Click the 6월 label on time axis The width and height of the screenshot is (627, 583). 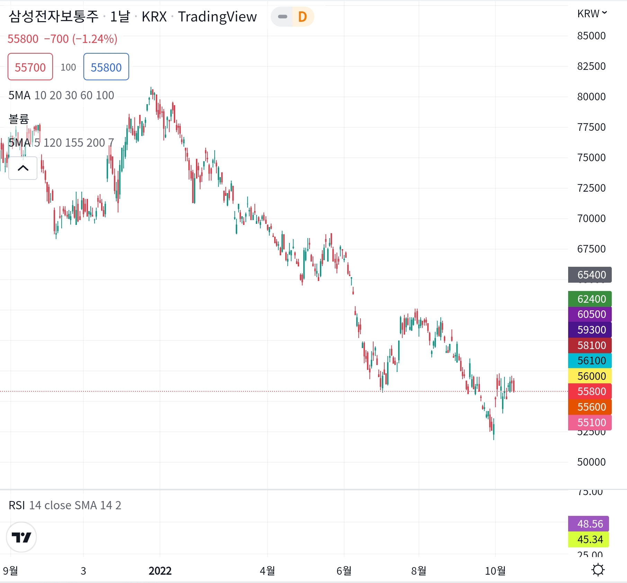[x=344, y=571]
